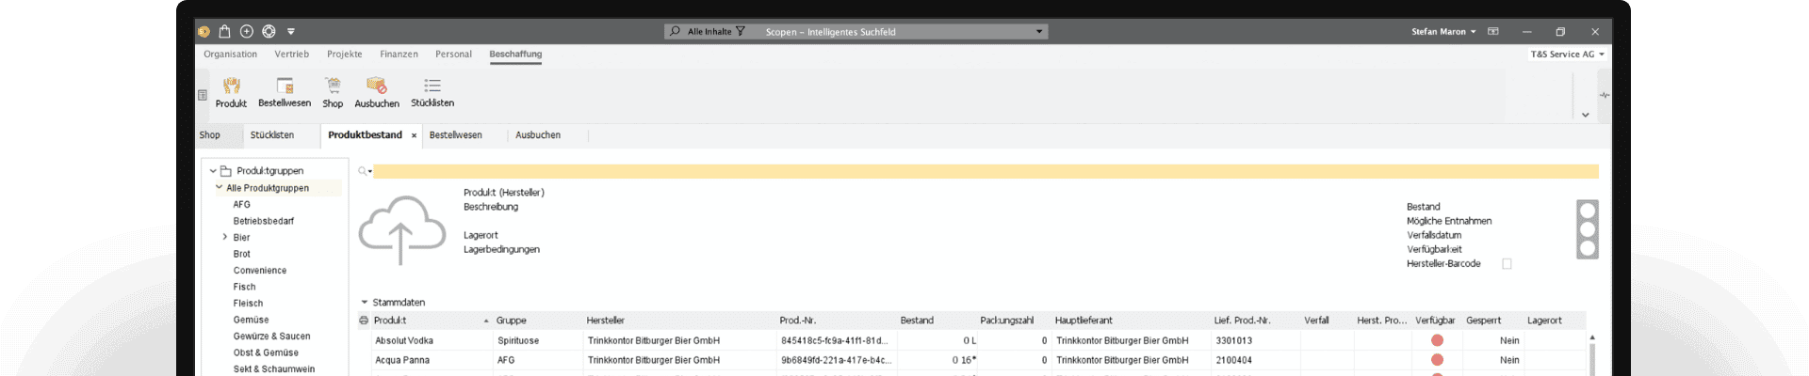Switch to the Stücklisten document tab
The width and height of the screenshot is (1809, 376).
point(271,135)
